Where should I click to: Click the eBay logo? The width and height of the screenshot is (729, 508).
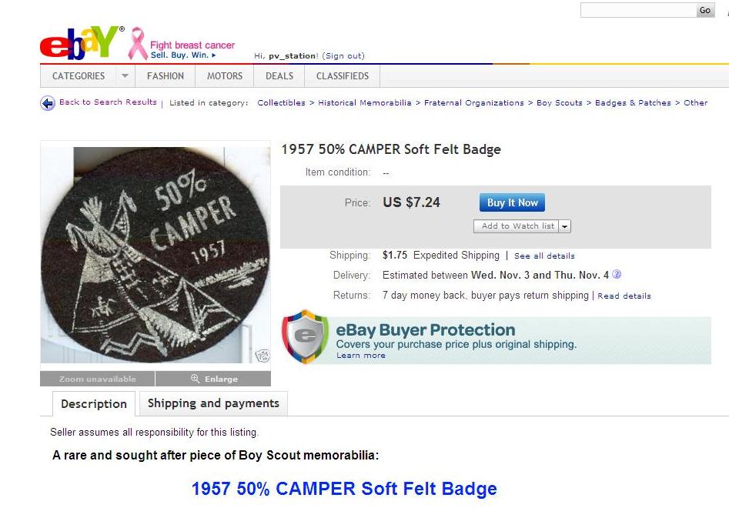(82, 43)
